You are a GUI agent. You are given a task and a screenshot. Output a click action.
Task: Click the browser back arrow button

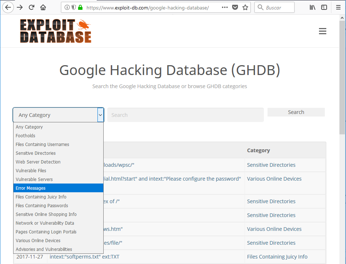coord(8,7)
